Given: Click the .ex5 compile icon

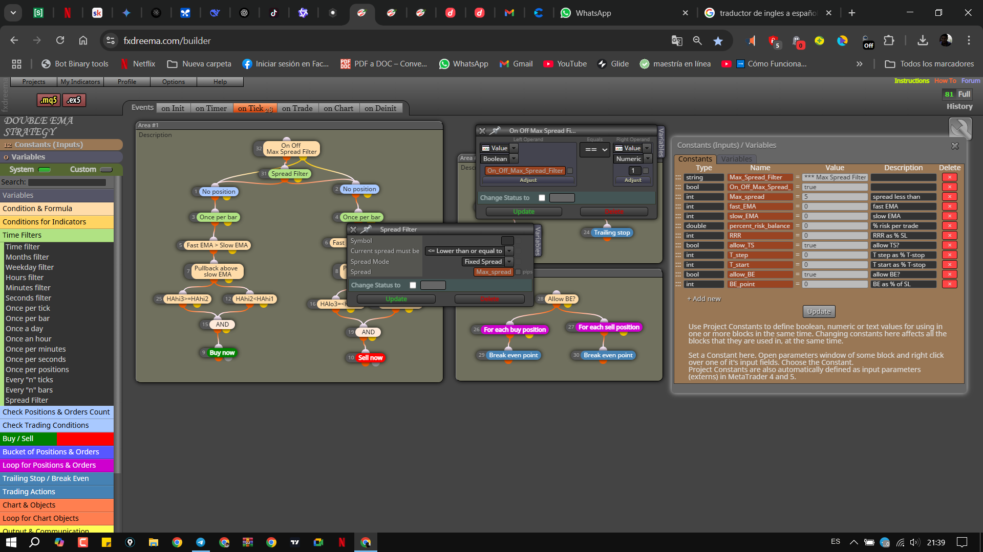Looking at the screenshot, I should 74,100.
